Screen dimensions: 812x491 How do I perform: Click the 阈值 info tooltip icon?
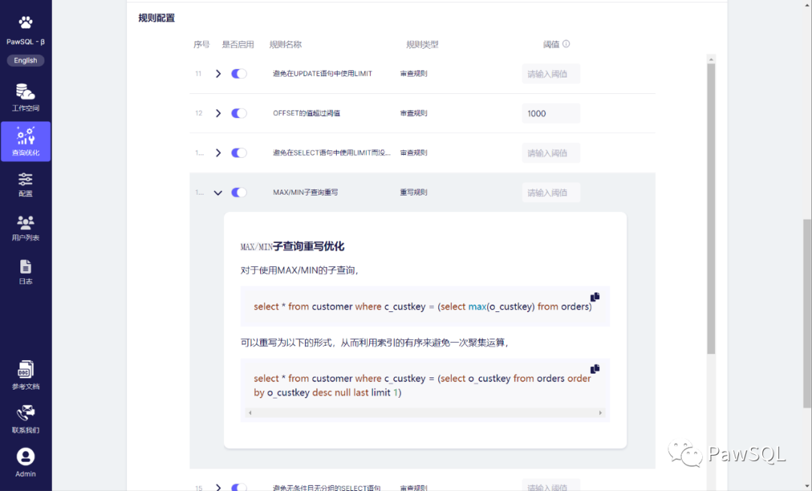click(565, 44)
